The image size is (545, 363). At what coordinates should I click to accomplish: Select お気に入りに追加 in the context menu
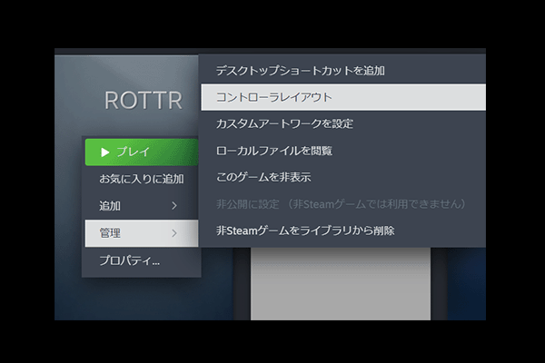click(x=142, y=179)
